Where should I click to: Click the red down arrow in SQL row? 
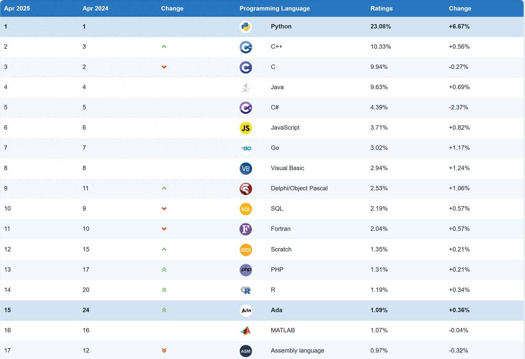(x=164, y=209)
